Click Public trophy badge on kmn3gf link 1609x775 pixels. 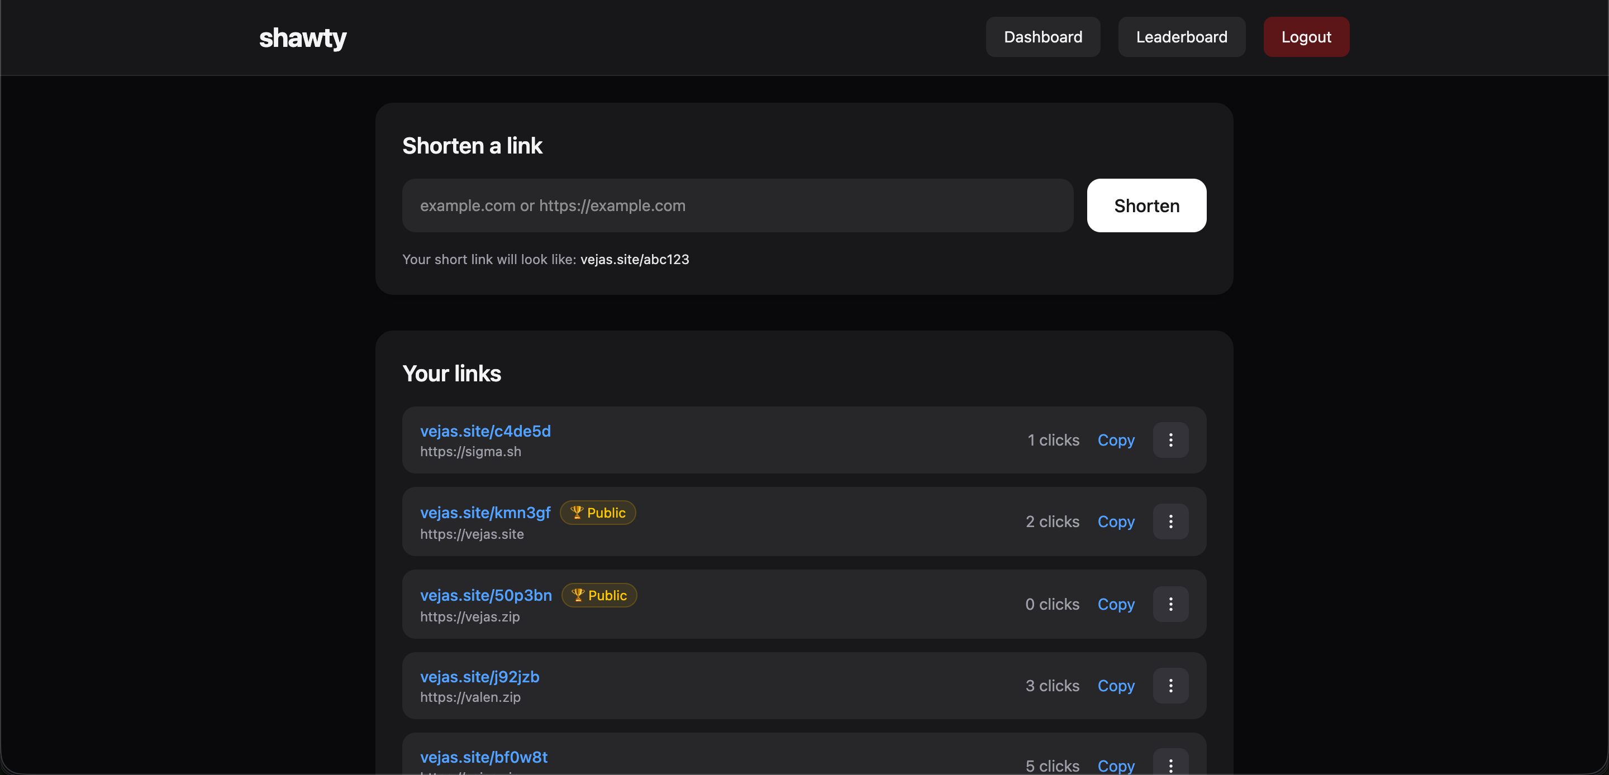(x=597, y=513)
